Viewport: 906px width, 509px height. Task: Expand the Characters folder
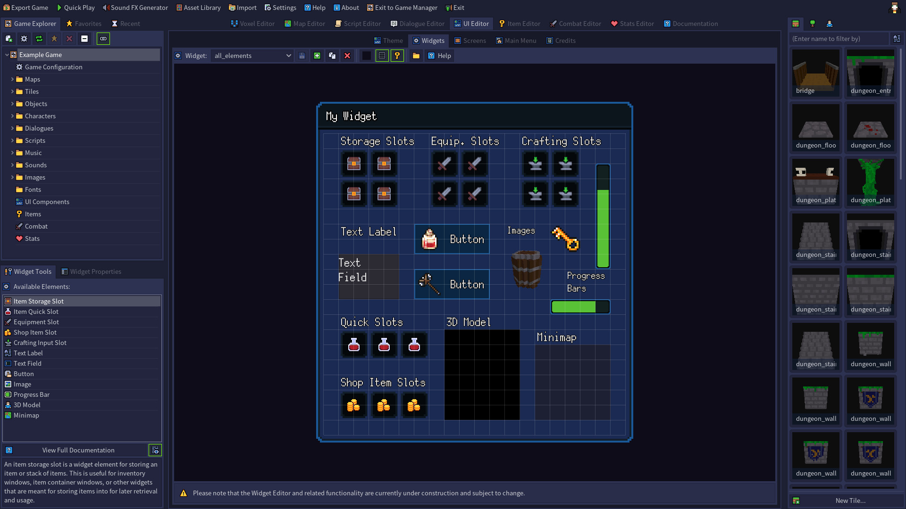click(13, 116)
